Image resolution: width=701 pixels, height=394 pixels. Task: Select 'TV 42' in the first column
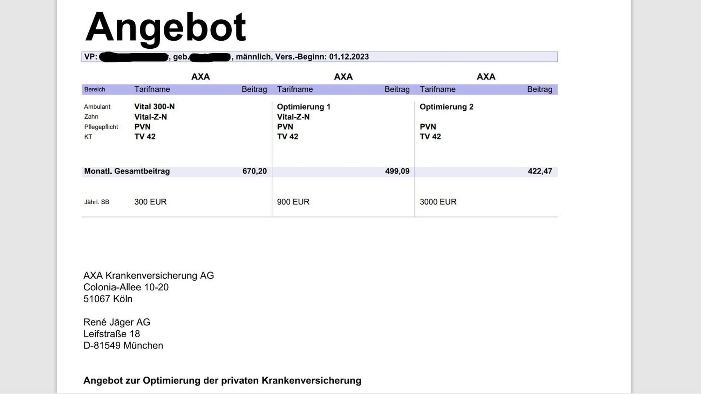pyautogui.click(x=145, y=137)
